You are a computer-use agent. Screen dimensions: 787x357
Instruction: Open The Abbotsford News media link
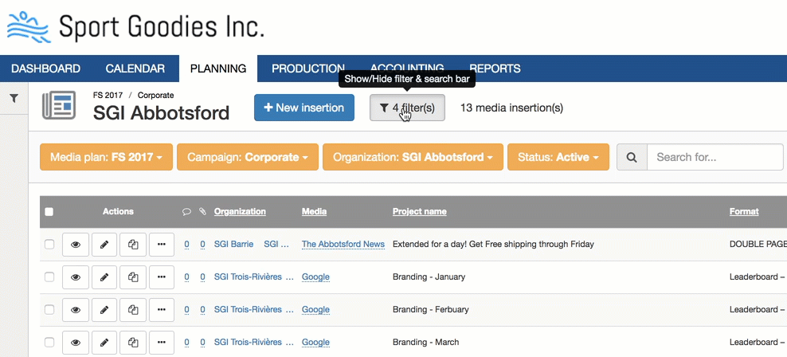[343, 244]
